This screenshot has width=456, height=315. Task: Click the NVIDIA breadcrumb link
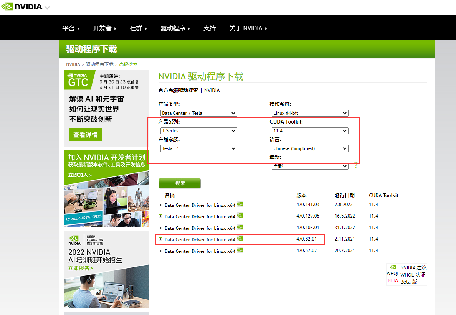(x=73, y=64)
